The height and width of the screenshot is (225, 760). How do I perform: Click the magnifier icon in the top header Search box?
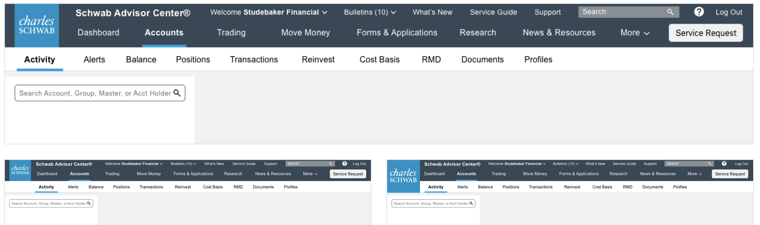(x=670, y=12)
